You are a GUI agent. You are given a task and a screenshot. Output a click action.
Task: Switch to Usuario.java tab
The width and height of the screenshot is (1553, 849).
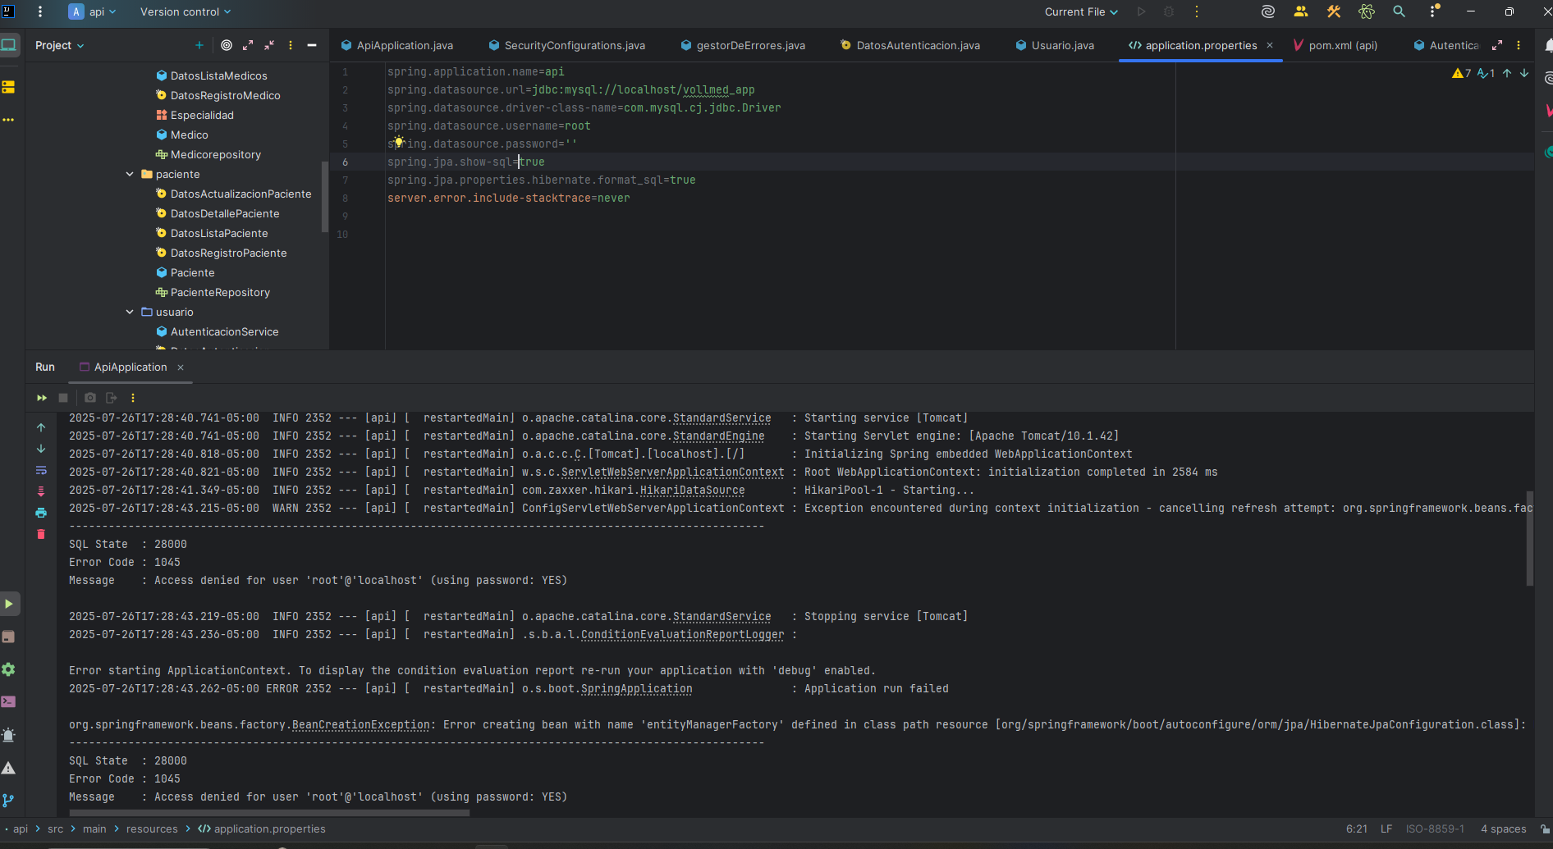pos(1055,45)
